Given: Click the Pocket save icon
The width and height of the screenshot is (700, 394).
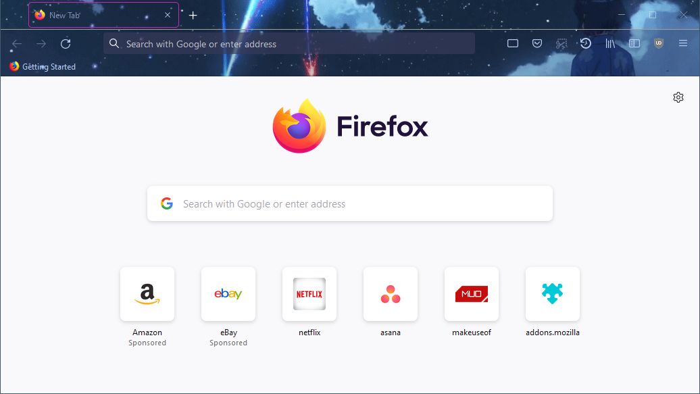Looking at the screenshot, I should (x=536, y=44).
